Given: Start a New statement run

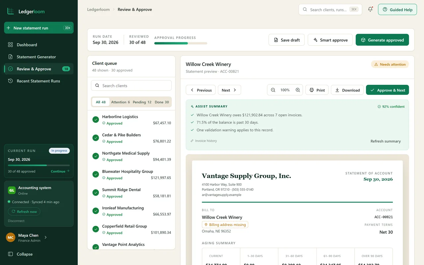Looking at the screenshot, I should point(39,28).
